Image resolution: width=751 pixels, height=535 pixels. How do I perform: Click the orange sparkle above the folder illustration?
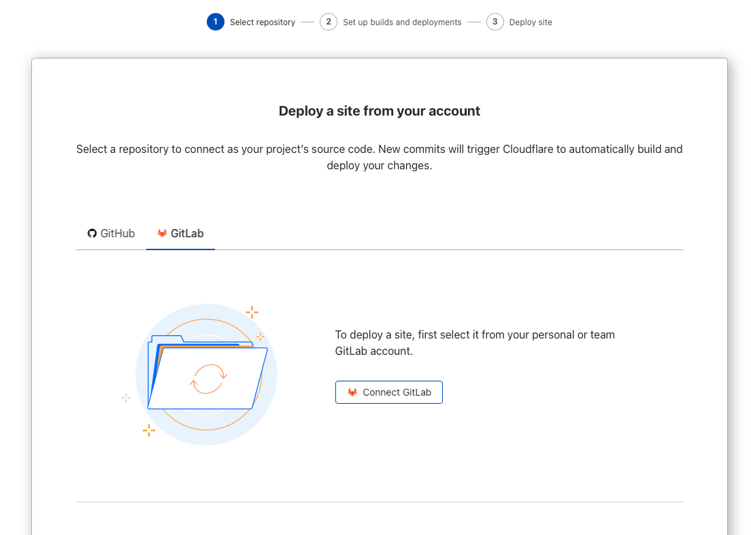click(x=252, y=312)
